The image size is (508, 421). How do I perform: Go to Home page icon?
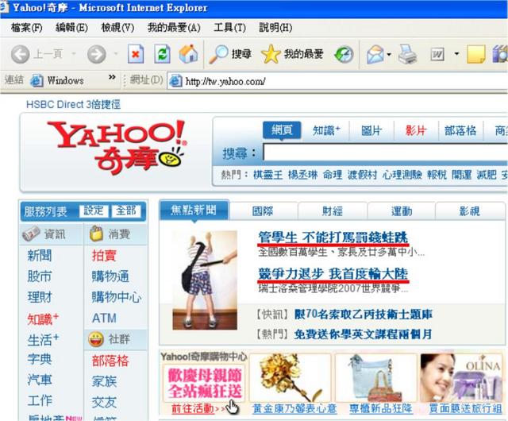point(188,53)
